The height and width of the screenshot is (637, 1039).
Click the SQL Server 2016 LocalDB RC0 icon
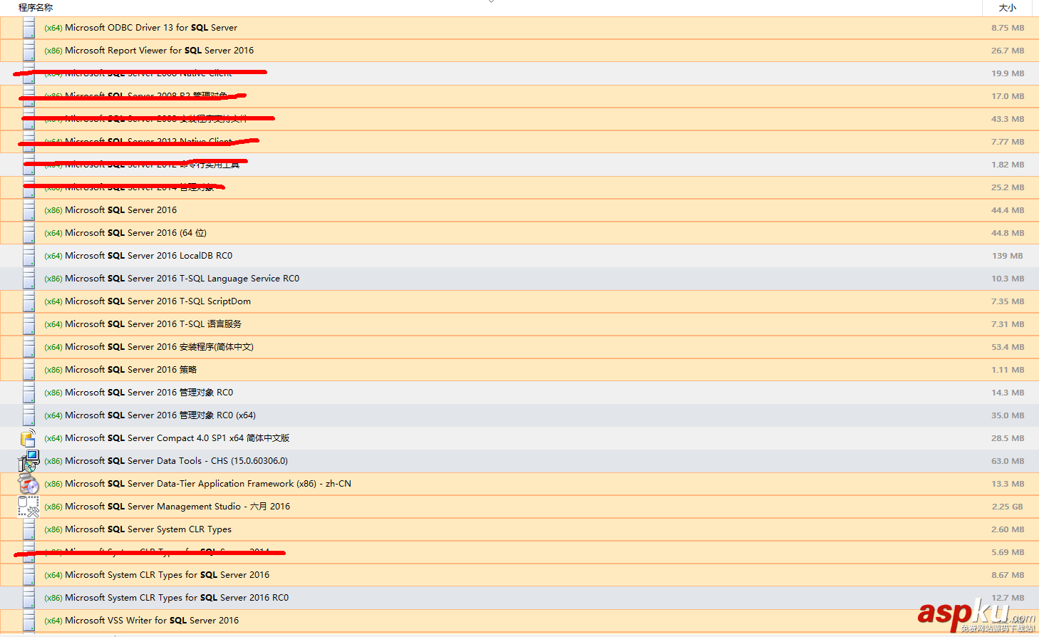[x=29, y=256]
